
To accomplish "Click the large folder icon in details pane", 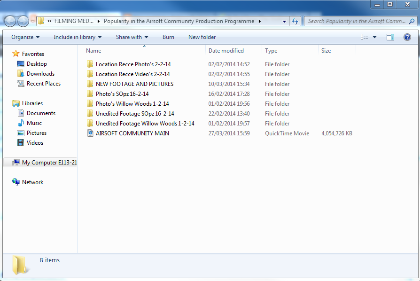I will tap(19, 265).
